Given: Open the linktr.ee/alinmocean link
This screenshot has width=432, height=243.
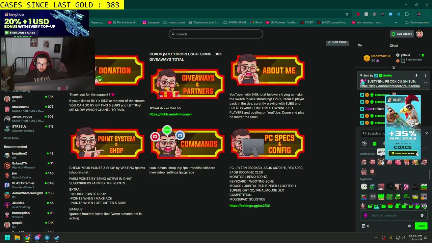Looking at the screenshot, I should click(170, 114).
